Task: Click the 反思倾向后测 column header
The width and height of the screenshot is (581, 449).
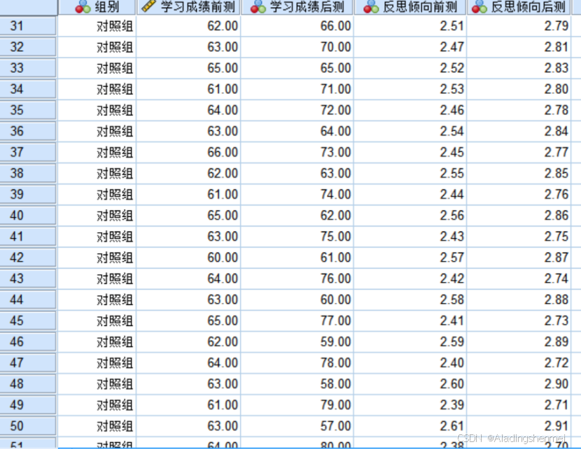Action: (x=519, y=7)
